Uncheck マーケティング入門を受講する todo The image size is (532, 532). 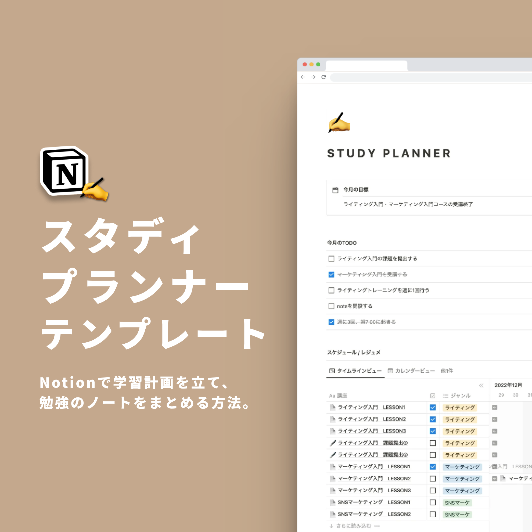[x=331, y=275]
